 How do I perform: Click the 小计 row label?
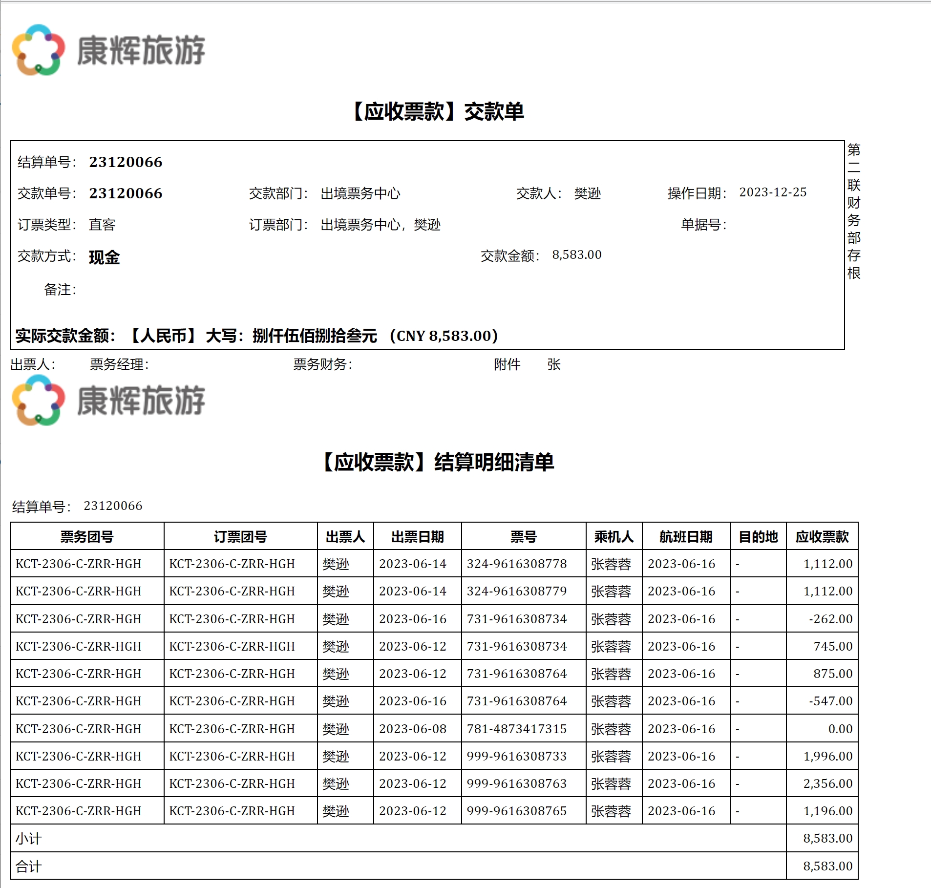click(28, 839)
